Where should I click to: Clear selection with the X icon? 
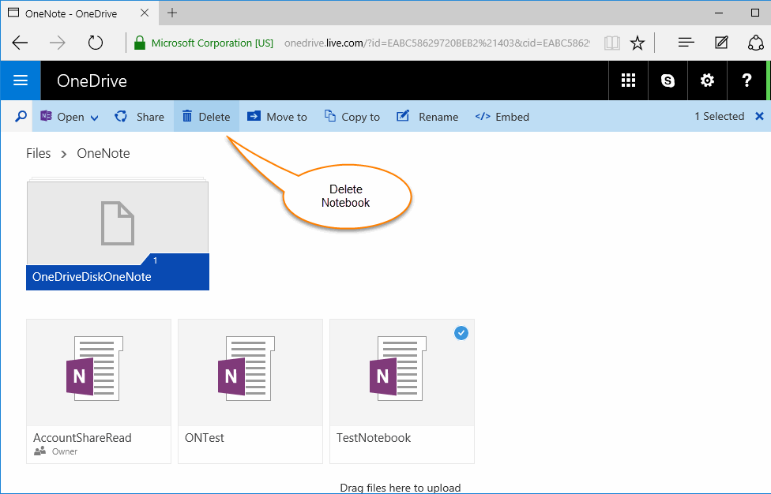pos(759,116)
